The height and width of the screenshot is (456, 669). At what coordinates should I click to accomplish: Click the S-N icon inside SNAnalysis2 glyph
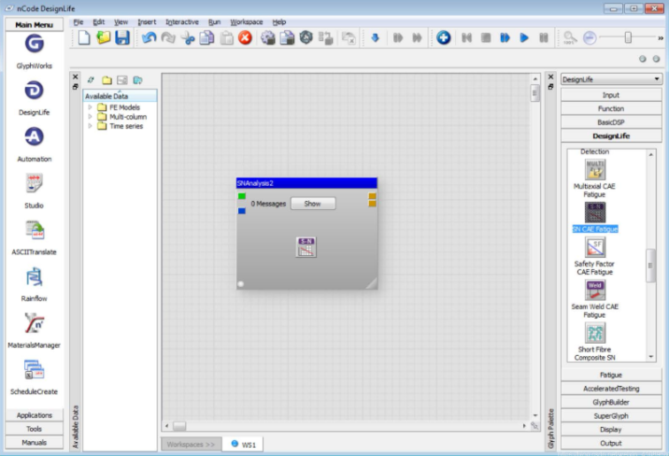306,247
